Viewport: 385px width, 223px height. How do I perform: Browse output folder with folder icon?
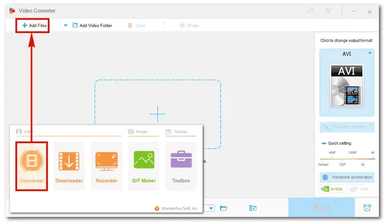[x=223, y=208]
